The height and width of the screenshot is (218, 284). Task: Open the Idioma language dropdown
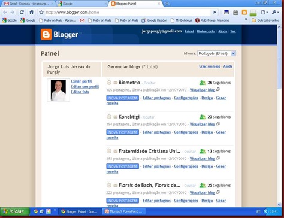coord(217,53)
